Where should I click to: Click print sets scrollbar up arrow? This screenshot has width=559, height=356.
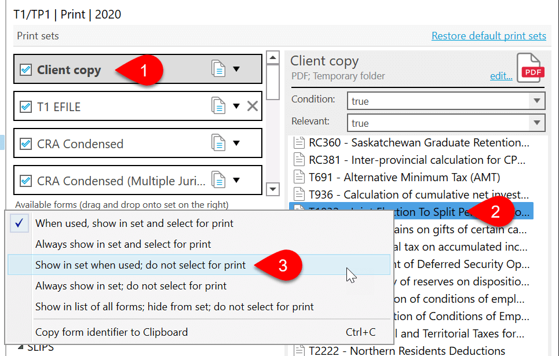coord(273,57)
